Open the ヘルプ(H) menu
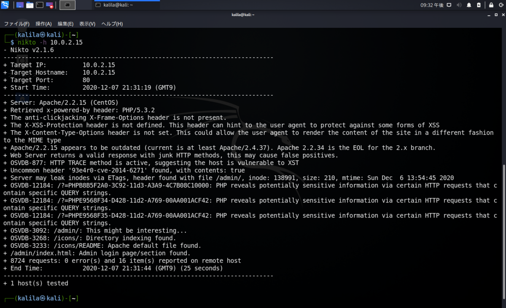This screenshot has width=506, height=308. 112,24
